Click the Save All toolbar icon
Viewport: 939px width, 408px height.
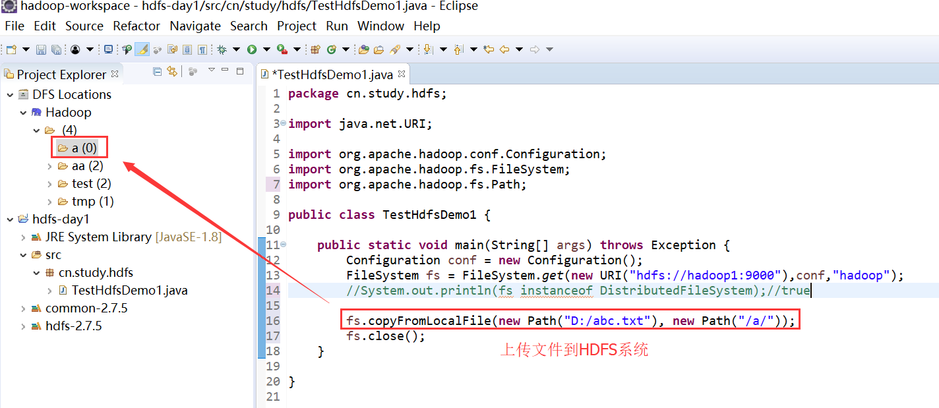click(57, 49)
